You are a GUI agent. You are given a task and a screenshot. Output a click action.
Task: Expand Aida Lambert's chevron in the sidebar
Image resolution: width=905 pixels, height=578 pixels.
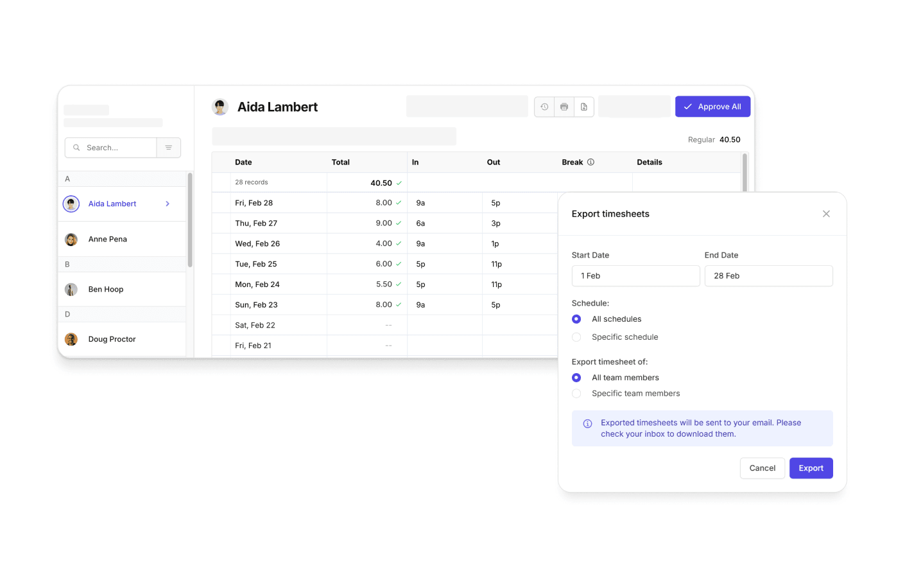coord(168,204)
